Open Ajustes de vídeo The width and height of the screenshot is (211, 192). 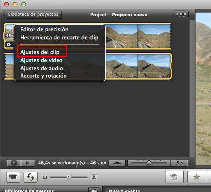pos(41,60)
